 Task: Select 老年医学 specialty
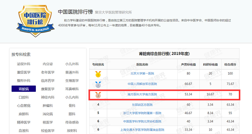coord(48,72)
